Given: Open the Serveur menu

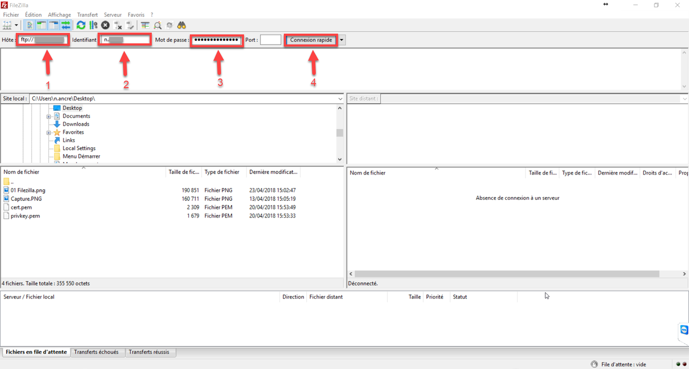Looking at the screenshot, I should point(113,15).
